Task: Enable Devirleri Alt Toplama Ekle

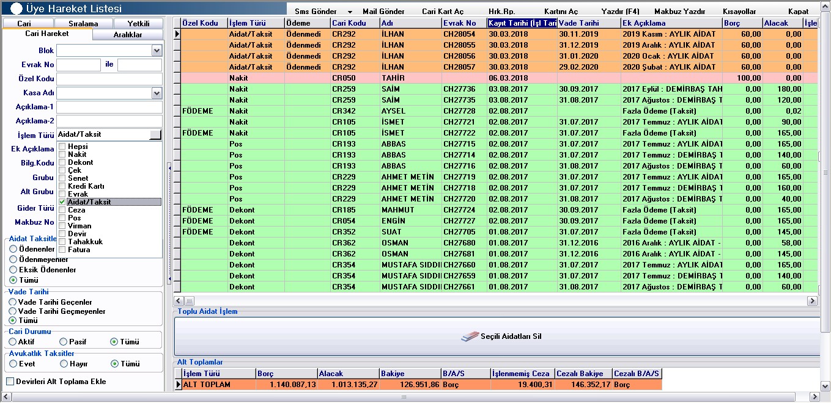Action: [10, 382]
